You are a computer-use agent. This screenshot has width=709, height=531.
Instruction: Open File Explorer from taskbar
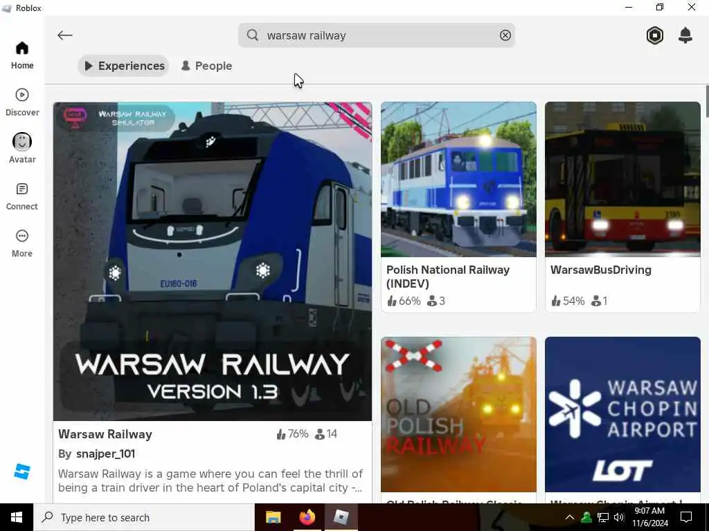(273, 517)
